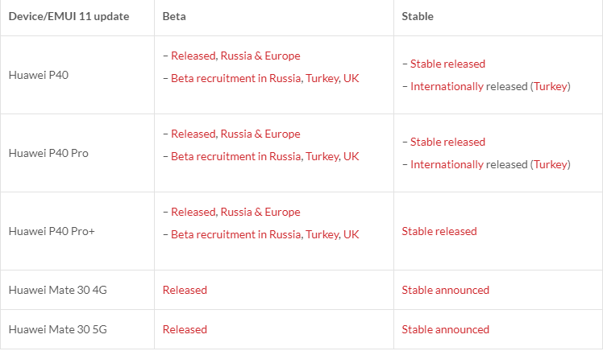Screen dimensions: 603x351
Task: Click the "Huawei P40 Pro+" device name cell
Action: click(x=52, y=231)
